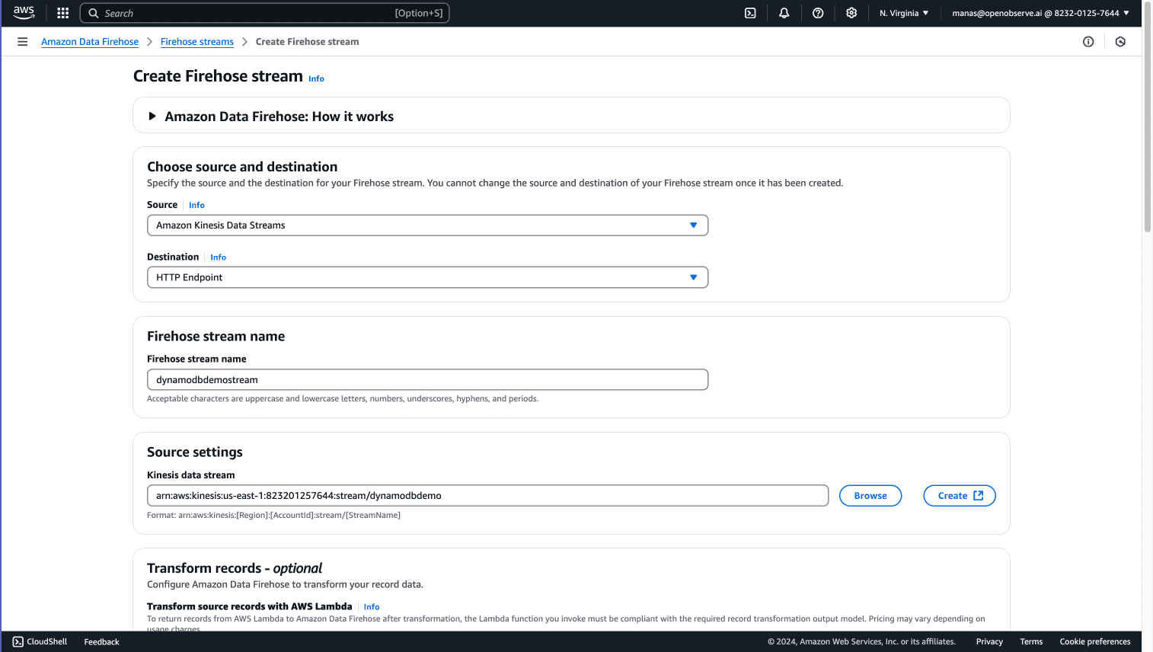Open the notifications bell icon
The image size is (1153, 652).
pyautogui.click(x=784, y=13)
